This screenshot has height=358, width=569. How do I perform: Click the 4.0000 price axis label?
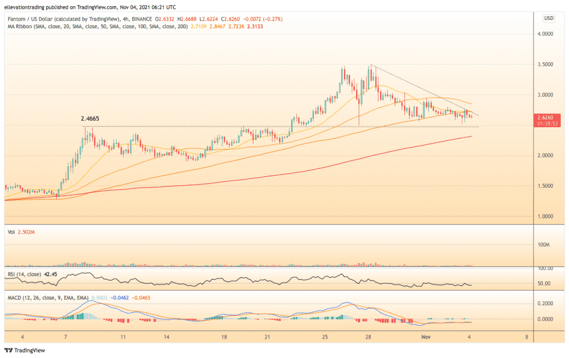click(545, 34)
